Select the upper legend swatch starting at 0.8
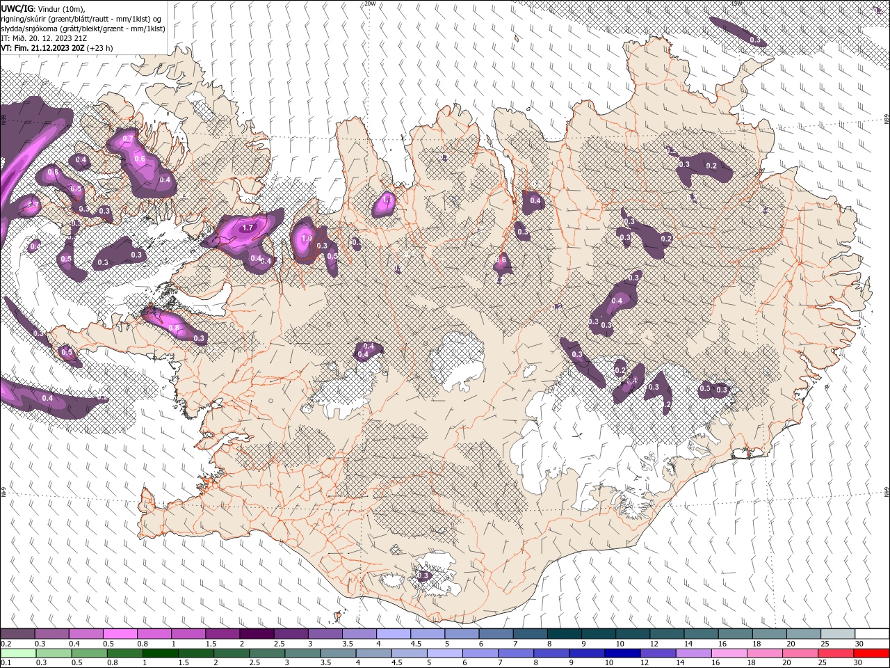This screenshot has height=668, width=890. pos(154,634)
